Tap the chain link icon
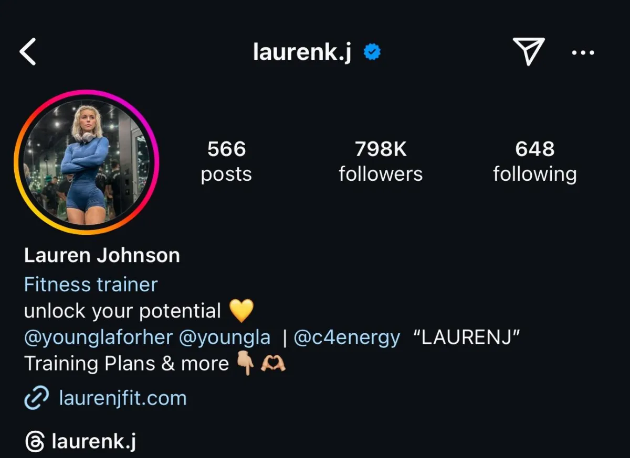Image resolution: width=630 pixels, height=458 pixels. tap(37, 398)
